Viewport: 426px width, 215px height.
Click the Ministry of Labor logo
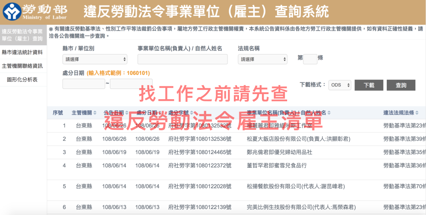click(35, 11)
